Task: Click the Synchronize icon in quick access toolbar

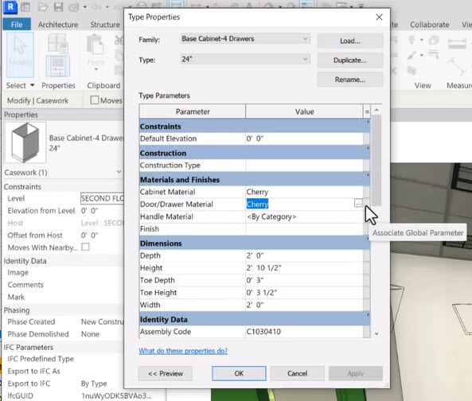Action: tap(73, 6)
